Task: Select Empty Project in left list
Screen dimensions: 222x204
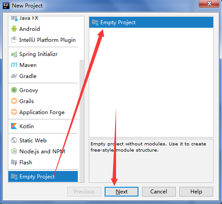Action: point(43,176)
